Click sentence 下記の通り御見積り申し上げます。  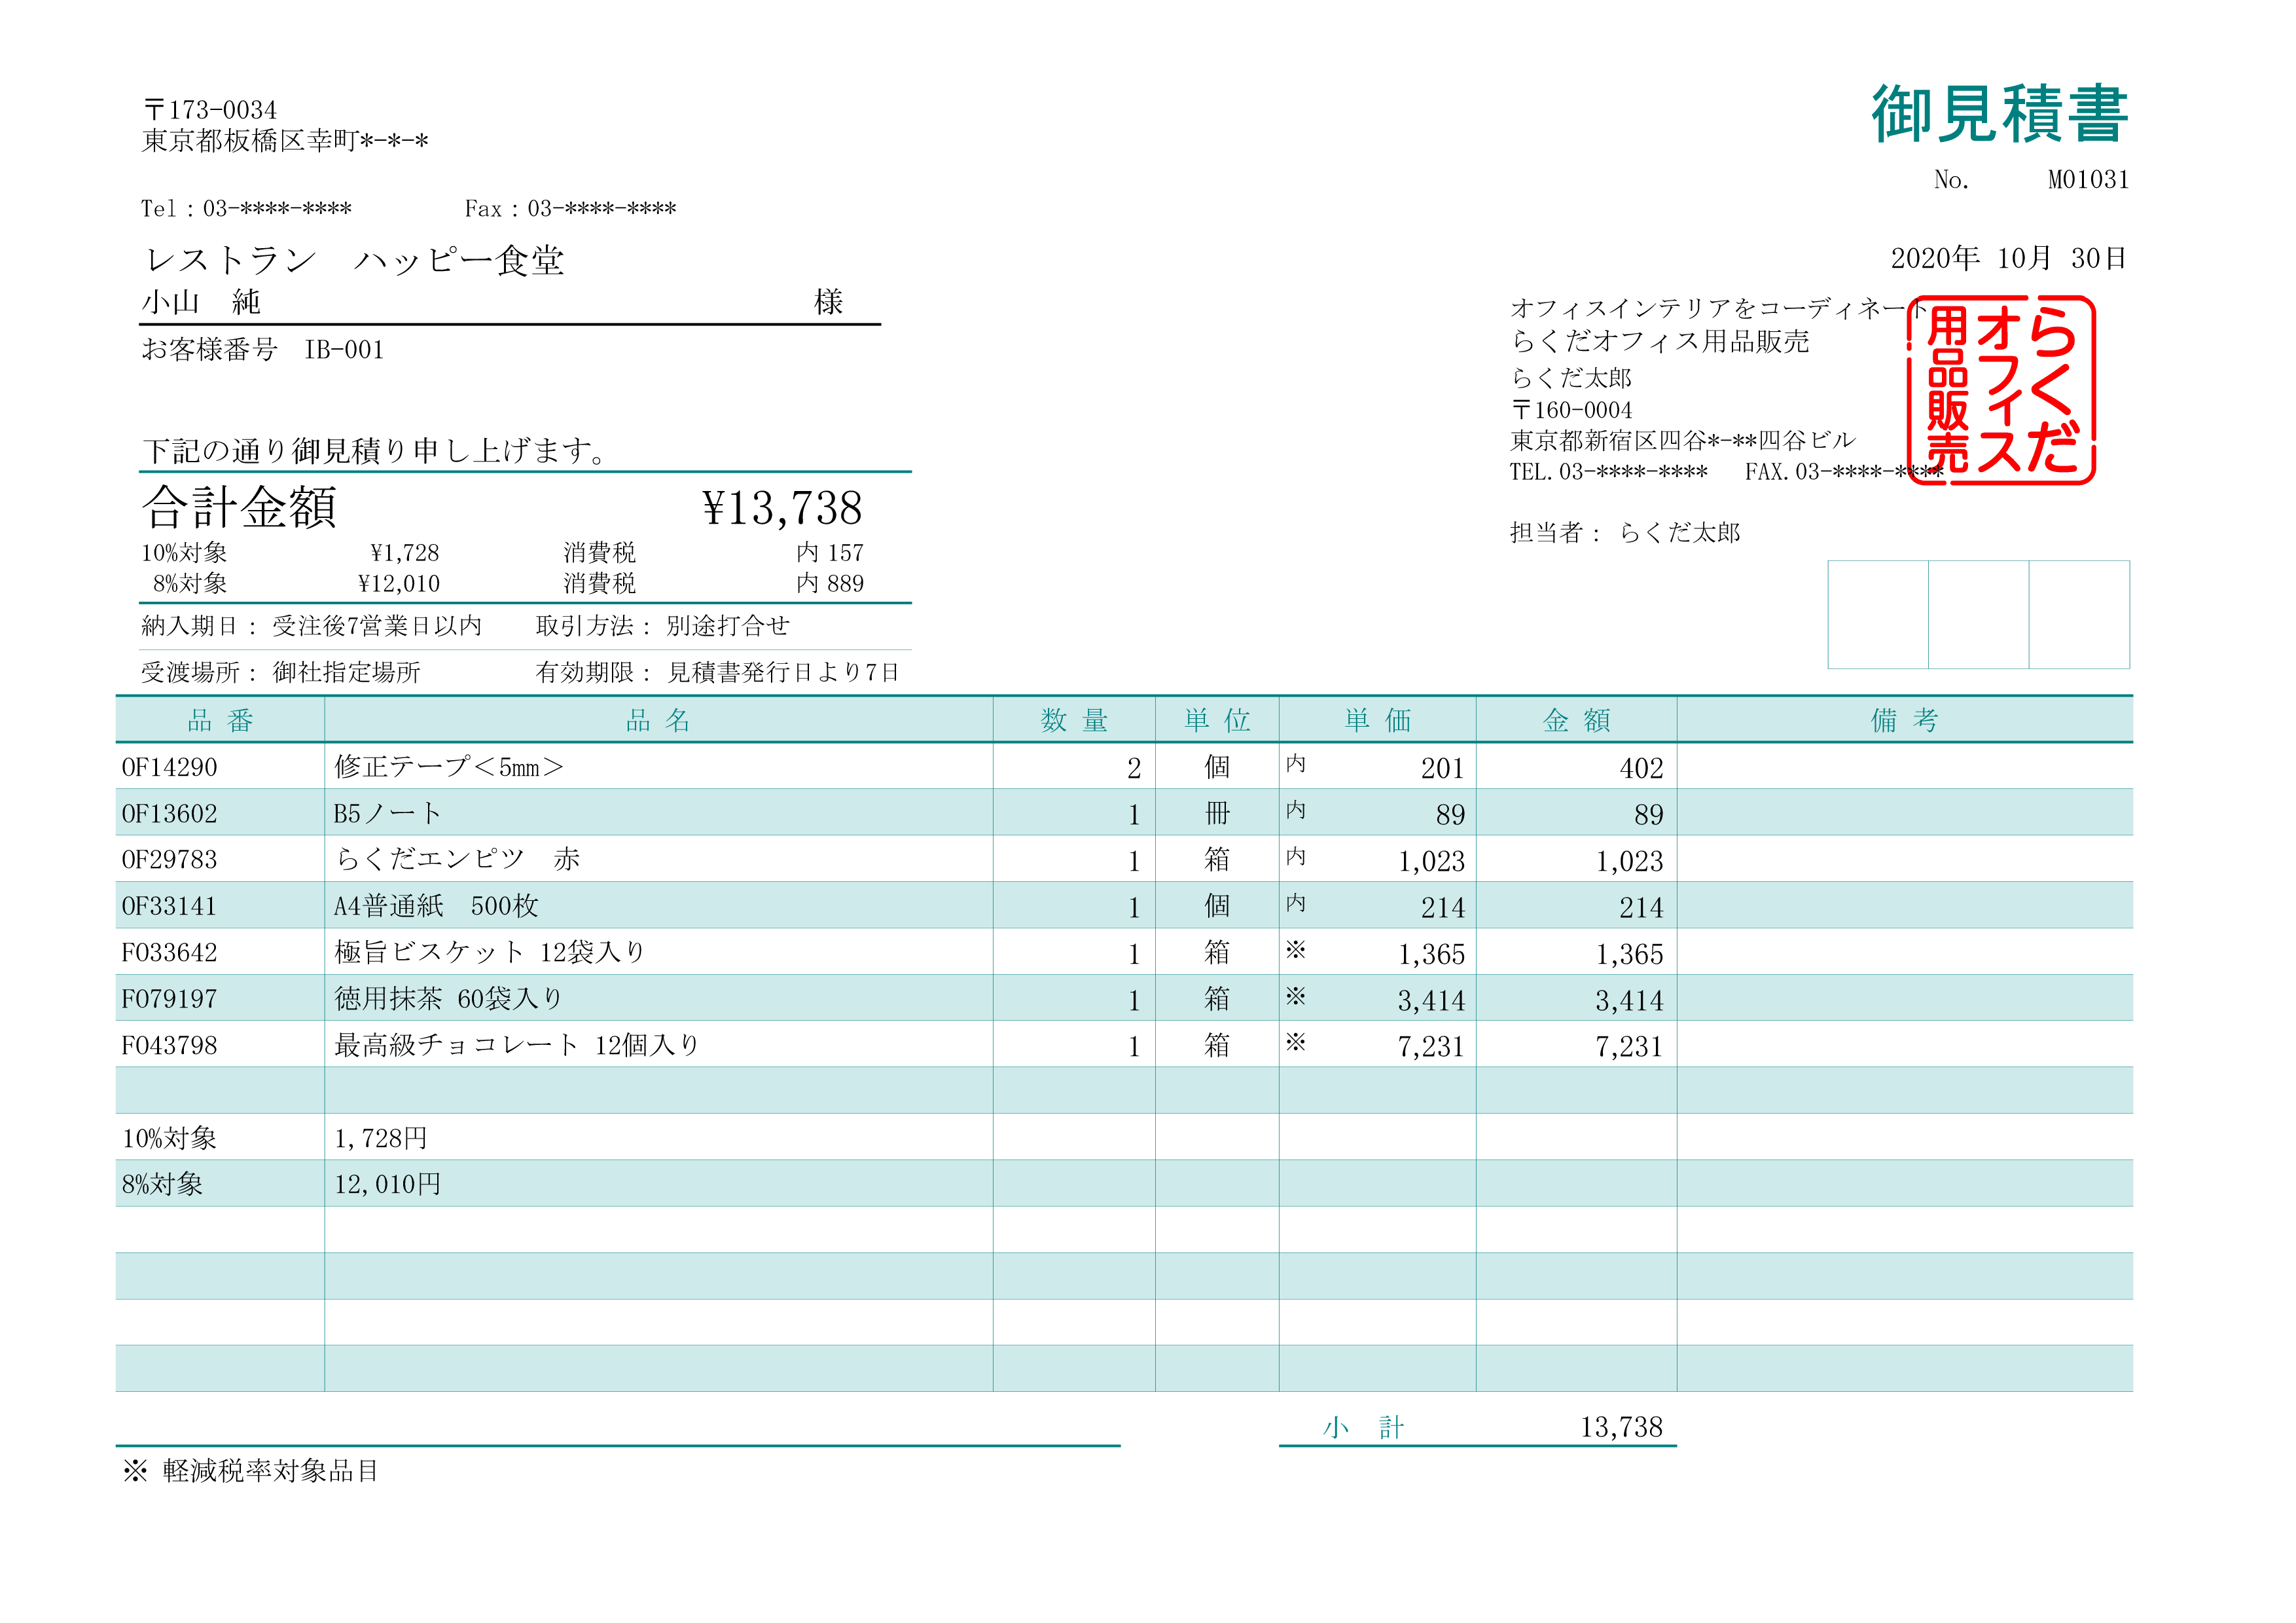coord(374,452)
